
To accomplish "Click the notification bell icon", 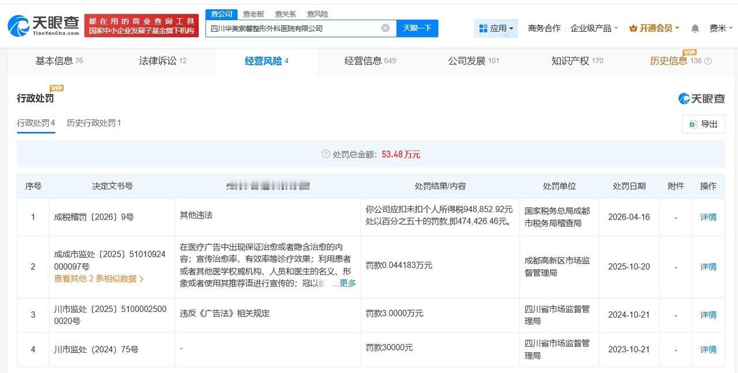I will tap(694, 27).
